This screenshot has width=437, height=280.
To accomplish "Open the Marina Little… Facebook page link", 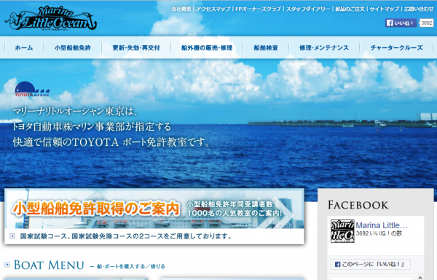I will pos(382,225).
